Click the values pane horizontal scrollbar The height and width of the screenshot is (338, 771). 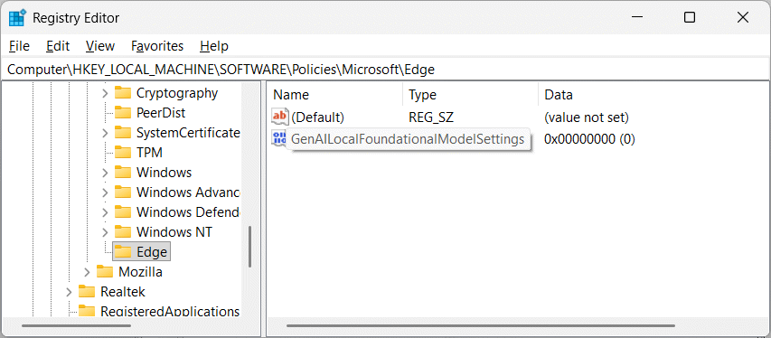[481, 325]
